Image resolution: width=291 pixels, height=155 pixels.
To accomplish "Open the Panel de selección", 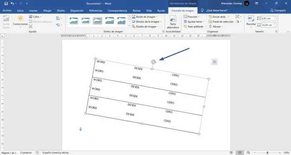I will coord(221,22).
